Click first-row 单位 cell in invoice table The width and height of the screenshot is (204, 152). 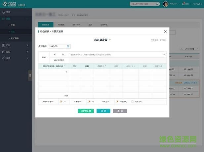tap(75, 72)
